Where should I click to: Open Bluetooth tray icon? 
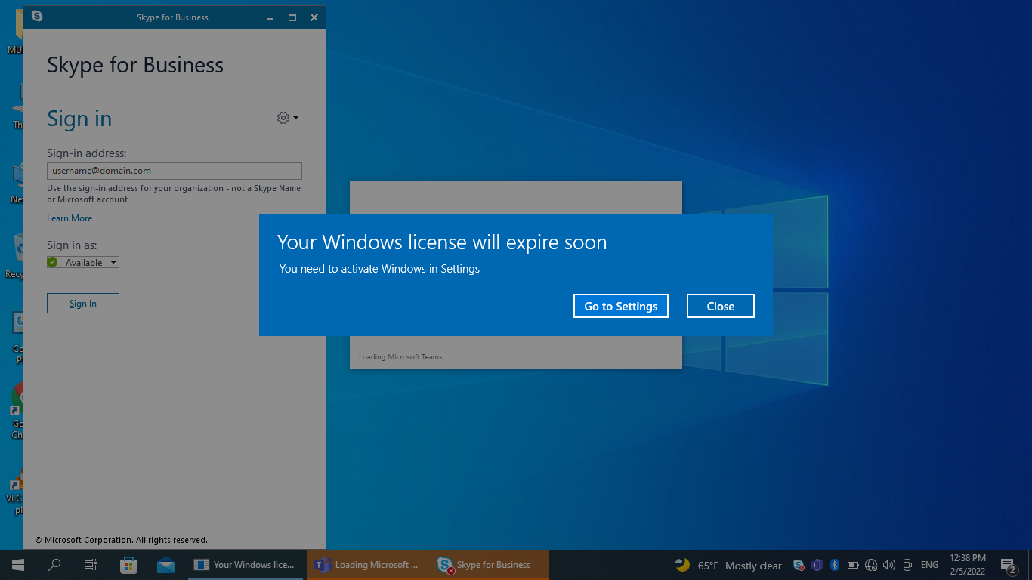pyautogui.click(x=835, y=565)
